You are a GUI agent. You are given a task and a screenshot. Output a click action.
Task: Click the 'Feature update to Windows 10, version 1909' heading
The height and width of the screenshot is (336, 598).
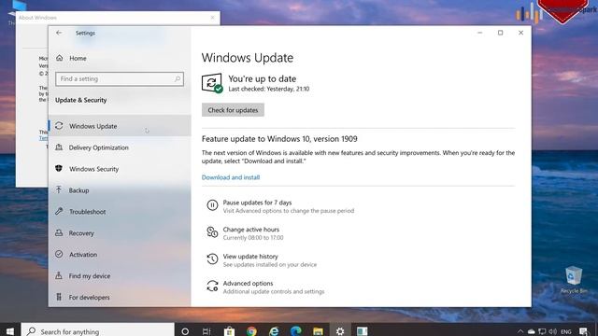click(x=279, y=139)
